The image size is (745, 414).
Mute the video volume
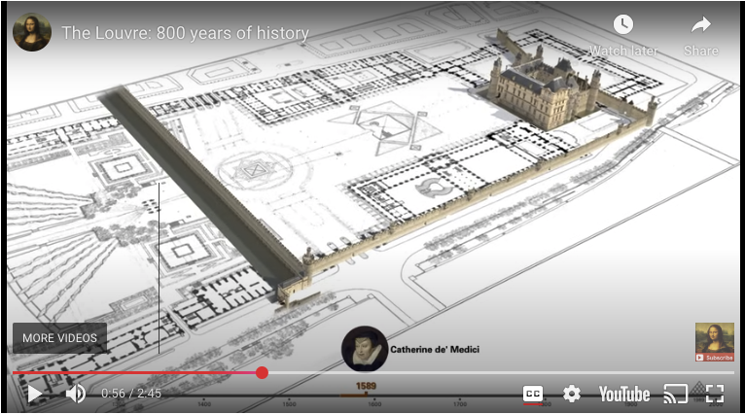(x=75, y=394)
